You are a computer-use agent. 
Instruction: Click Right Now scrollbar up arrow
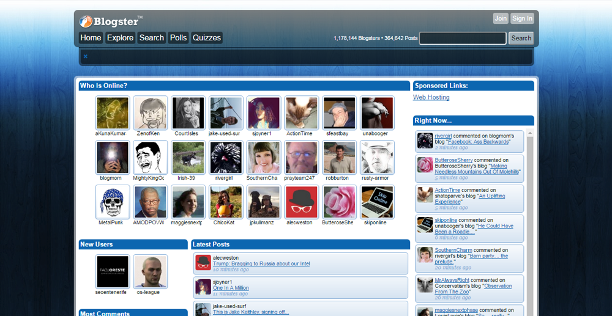click(530, 133)
